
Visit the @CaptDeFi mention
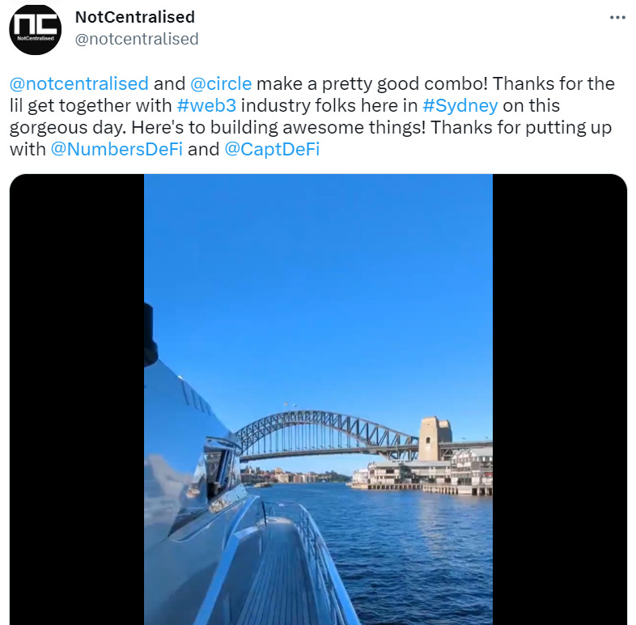(272, 149)
